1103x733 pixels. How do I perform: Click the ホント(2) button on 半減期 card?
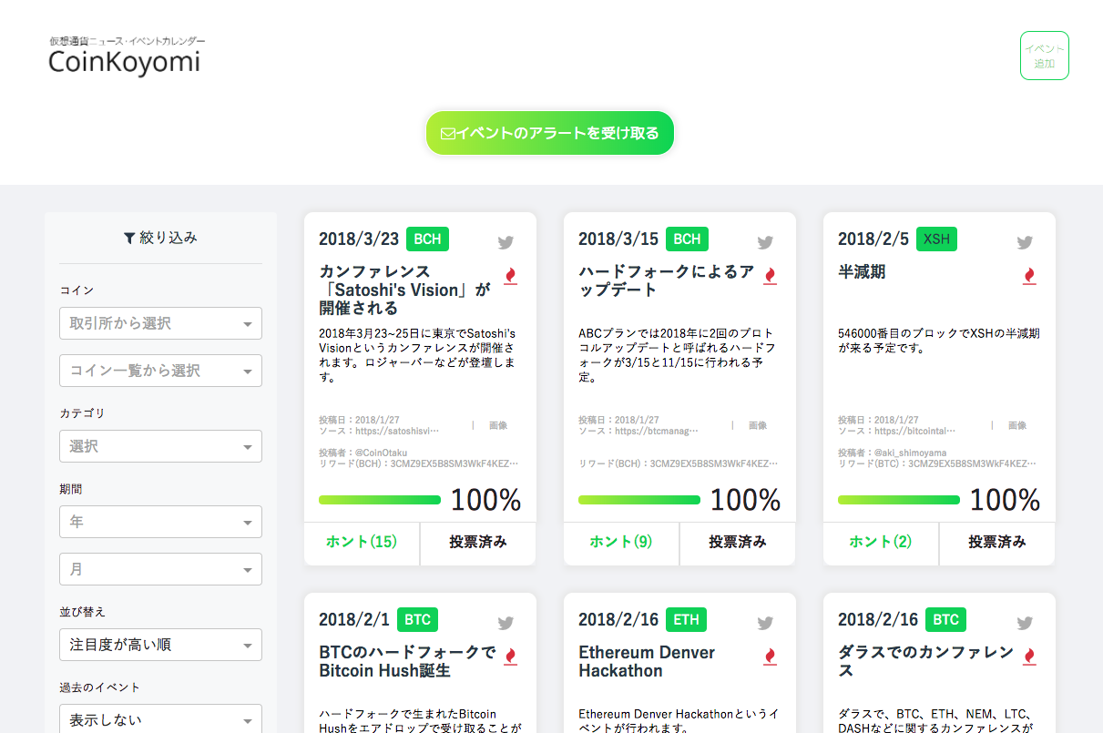(x=881, y=542)
